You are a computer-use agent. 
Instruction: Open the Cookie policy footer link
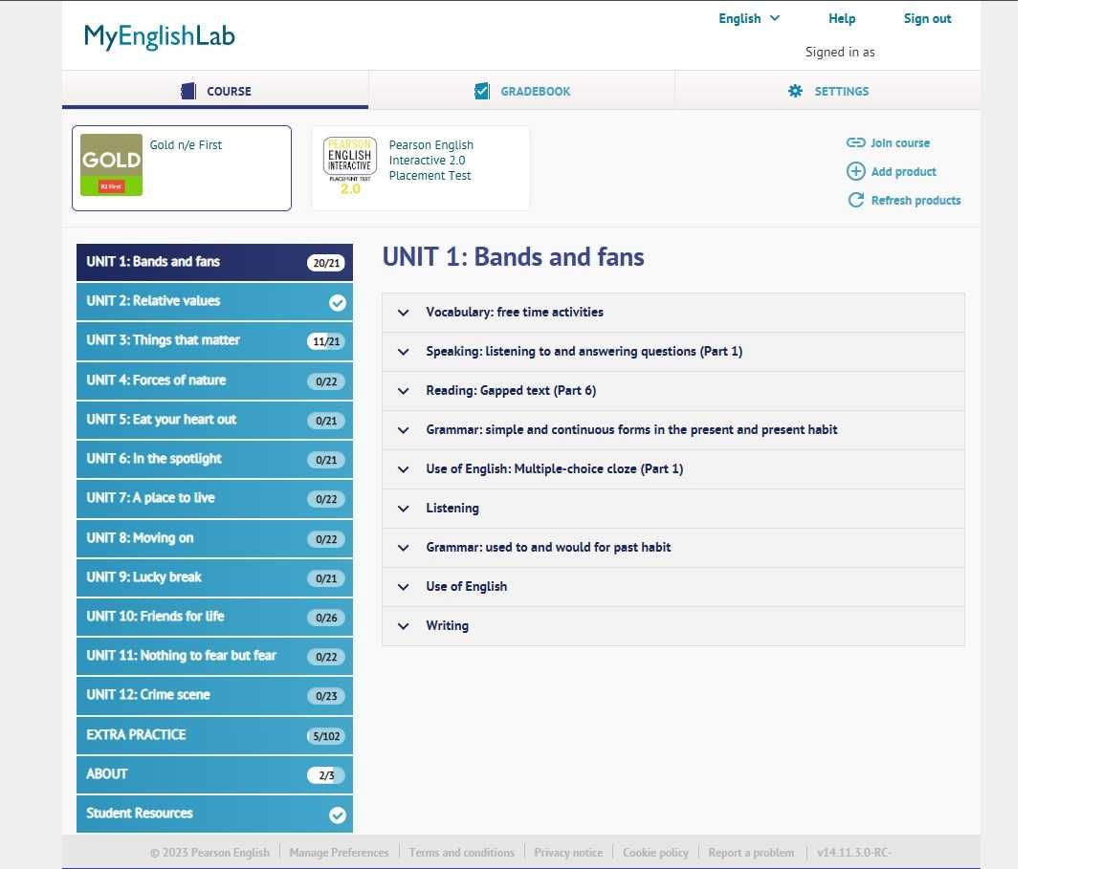click(655, 852)
